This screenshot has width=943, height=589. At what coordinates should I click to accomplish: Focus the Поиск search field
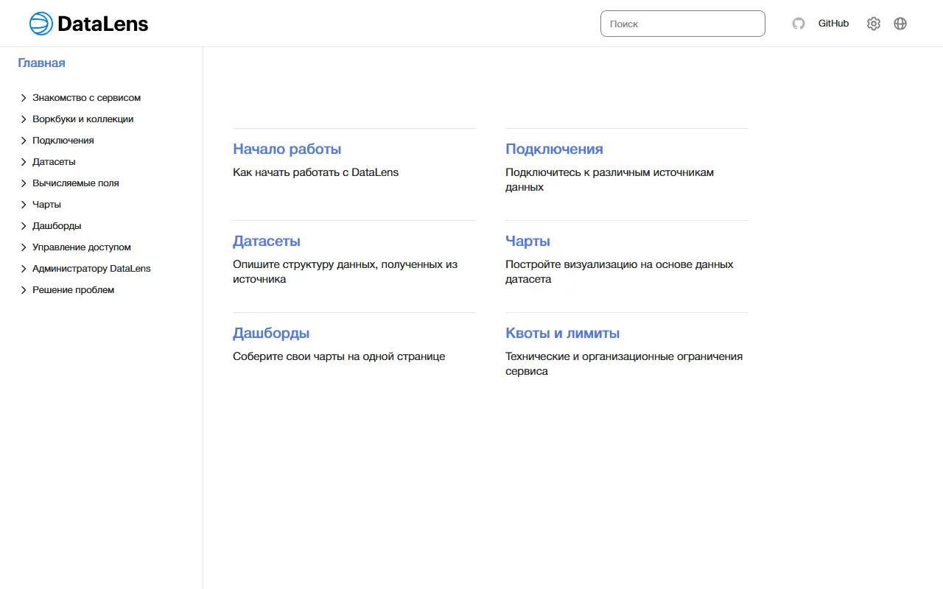pos(683,24)
